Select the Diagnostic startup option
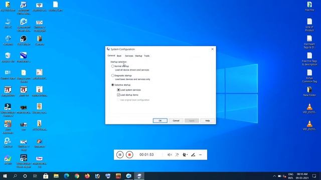This screenshot has height=180, width=321. pos(112,75)
